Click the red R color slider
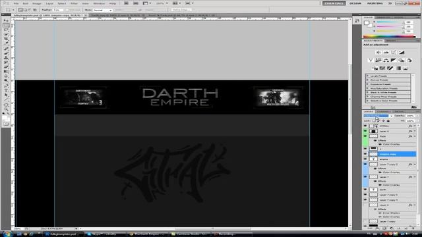 (x=390, y=22)
